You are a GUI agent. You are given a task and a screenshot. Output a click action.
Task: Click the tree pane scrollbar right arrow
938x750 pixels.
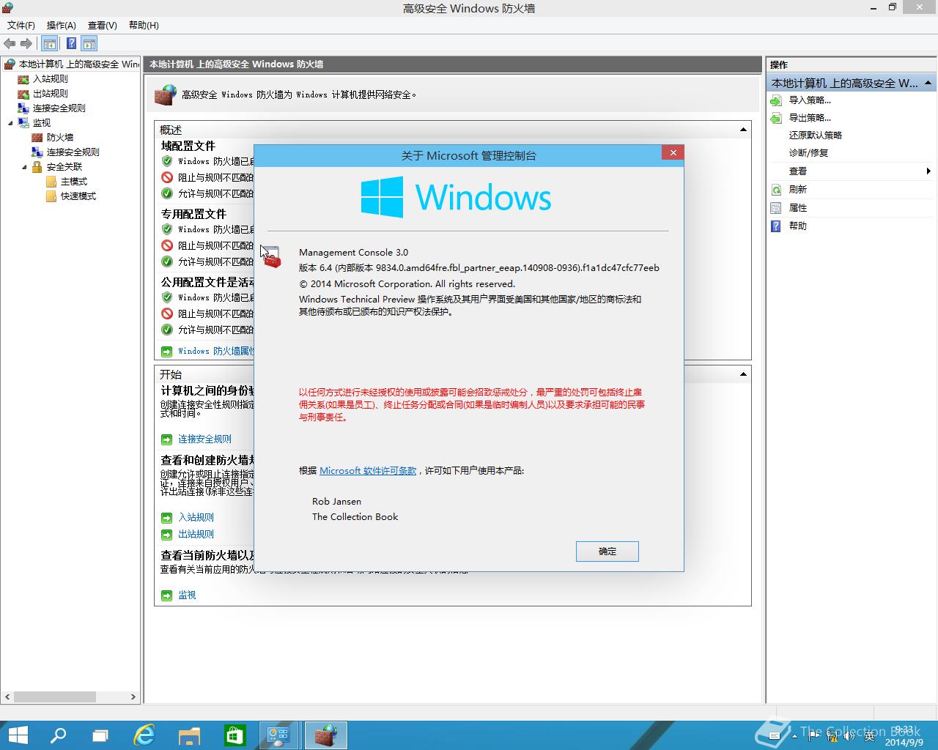(133, 697)
